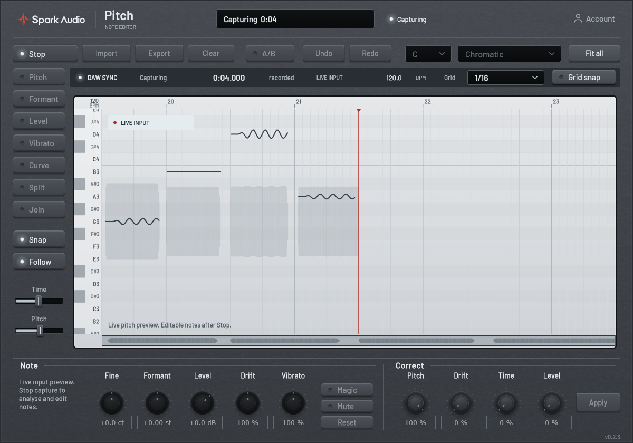Click the Correct Drift knob
Image resolution: width=633 pixels, height=443 pixels.
click(461, 403)
